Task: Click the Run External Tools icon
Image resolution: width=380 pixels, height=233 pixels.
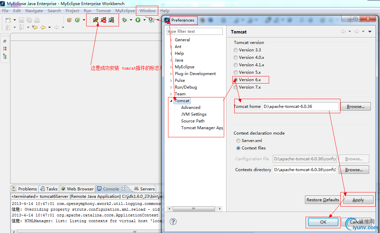Action: click(x=151, y=20)
